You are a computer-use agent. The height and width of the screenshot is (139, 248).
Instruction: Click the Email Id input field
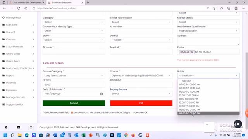pos(141,52)
